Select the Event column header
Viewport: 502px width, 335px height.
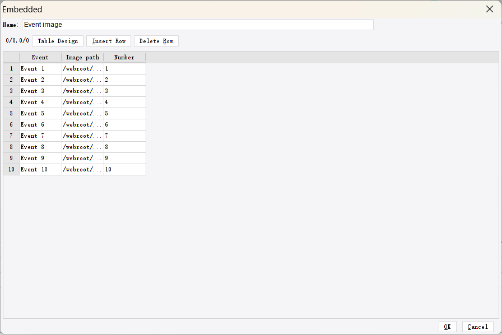pyautogui.click(x=40, y=57)
